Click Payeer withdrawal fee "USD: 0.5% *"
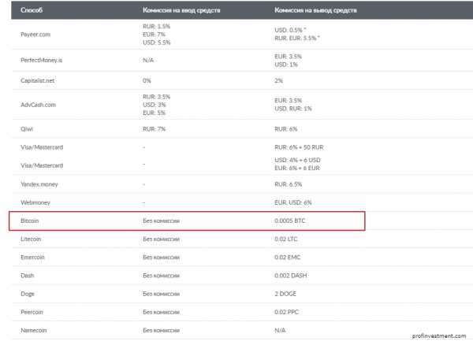Viewport: 473px width, 341px height. coord(290,30)
